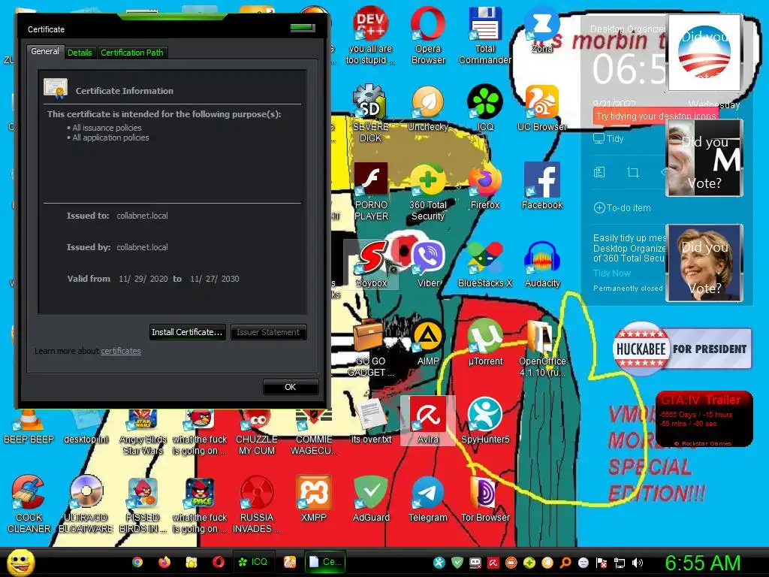Open Firefox desktop shortcut

point(484,186)
